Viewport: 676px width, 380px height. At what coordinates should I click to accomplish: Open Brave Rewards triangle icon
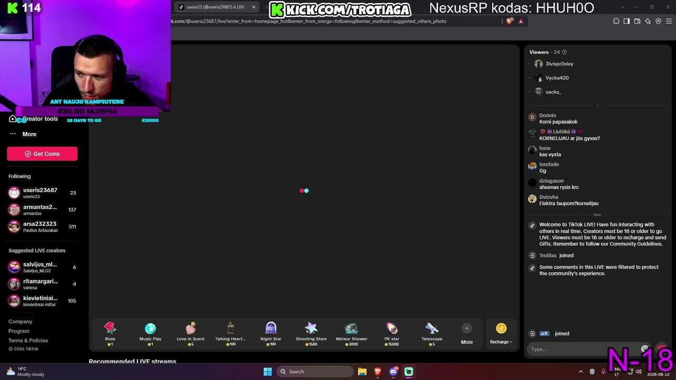[521, 21]
